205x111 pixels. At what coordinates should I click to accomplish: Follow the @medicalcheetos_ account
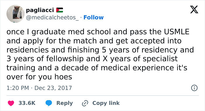tap(93, 17)
